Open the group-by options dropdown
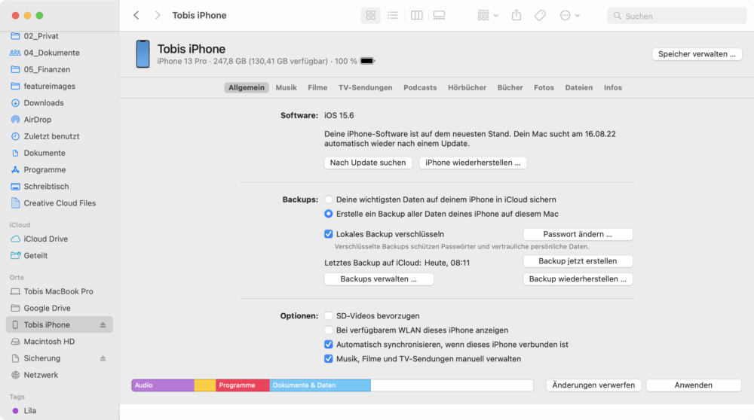The height and width of the screenshot is (420, 754). click(488, 15)
